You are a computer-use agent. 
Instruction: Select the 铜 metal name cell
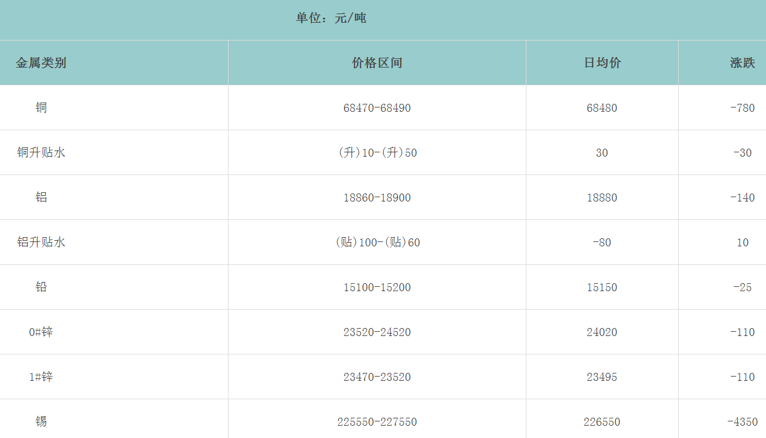(x=41, y=108)
